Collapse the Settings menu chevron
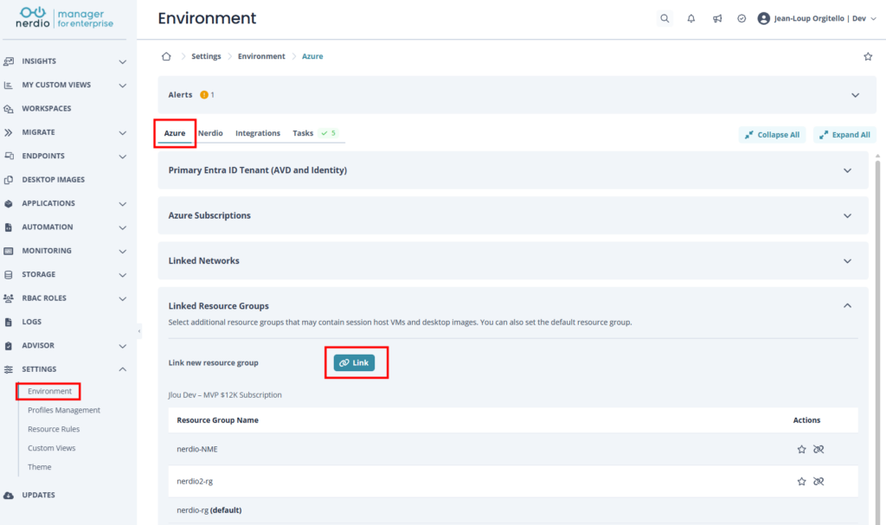 [x=123, y=369]
